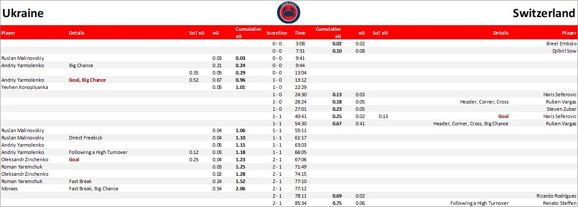Select the Ukraine team title
The width and height of the screenshot is (578, 207).
[x=23, y=13]
